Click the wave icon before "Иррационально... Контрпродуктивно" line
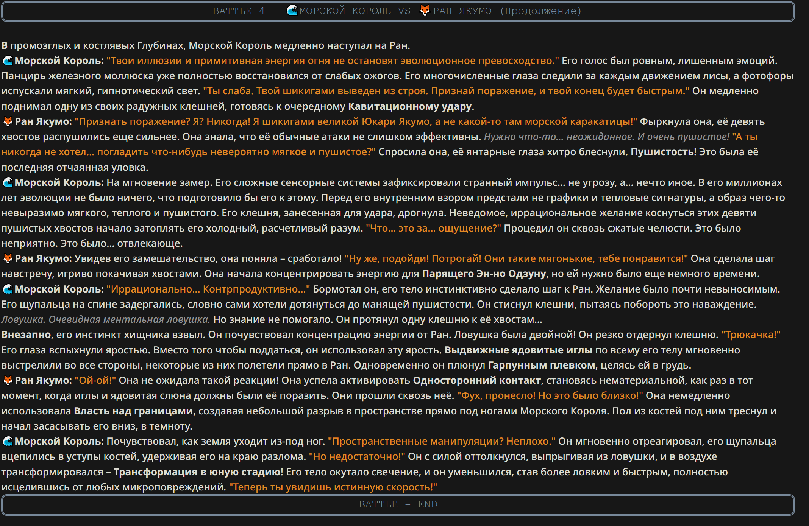The width and height of the screenshot is (809, 526). pos(8,289)
